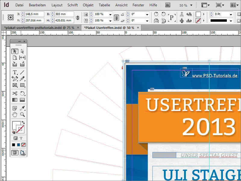Flip vertical icon in control bar
Viewport: 241px width, 181px height.
[163, 21]
